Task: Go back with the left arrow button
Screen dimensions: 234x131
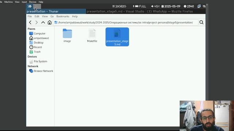Action: (x=30, y=23)
